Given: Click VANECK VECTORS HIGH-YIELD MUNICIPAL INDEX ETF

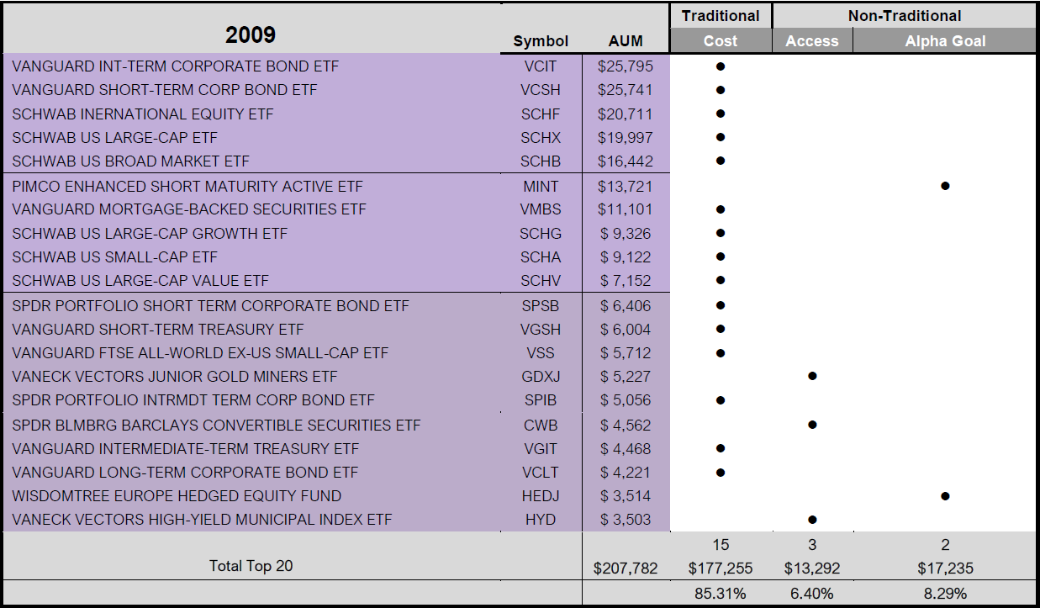Looking at the screenshot, I should point(202,519).
